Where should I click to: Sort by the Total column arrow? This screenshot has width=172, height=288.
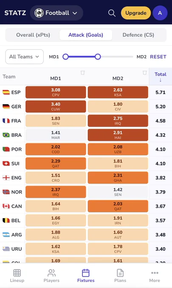[x=161, y=80]
